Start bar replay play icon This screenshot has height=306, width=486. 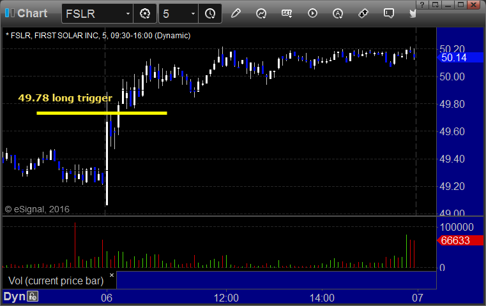click(312, 13)
